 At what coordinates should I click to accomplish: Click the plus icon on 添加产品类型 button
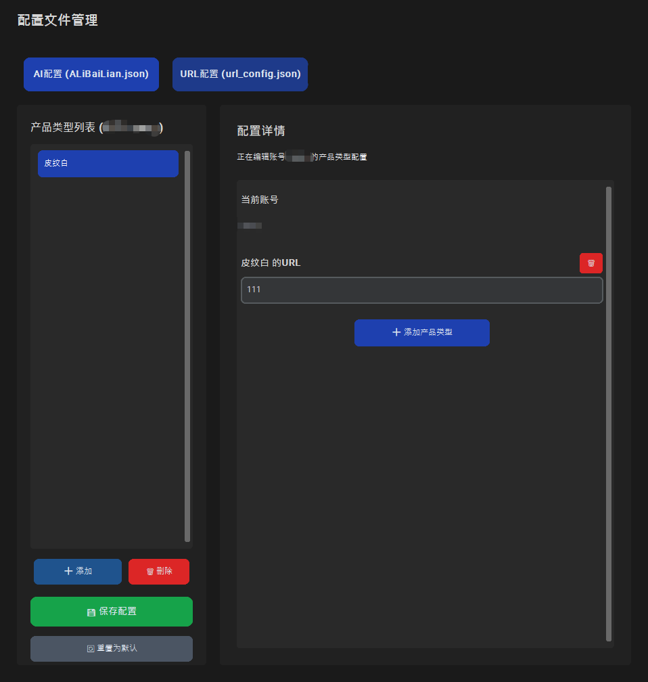pos(396,333)
